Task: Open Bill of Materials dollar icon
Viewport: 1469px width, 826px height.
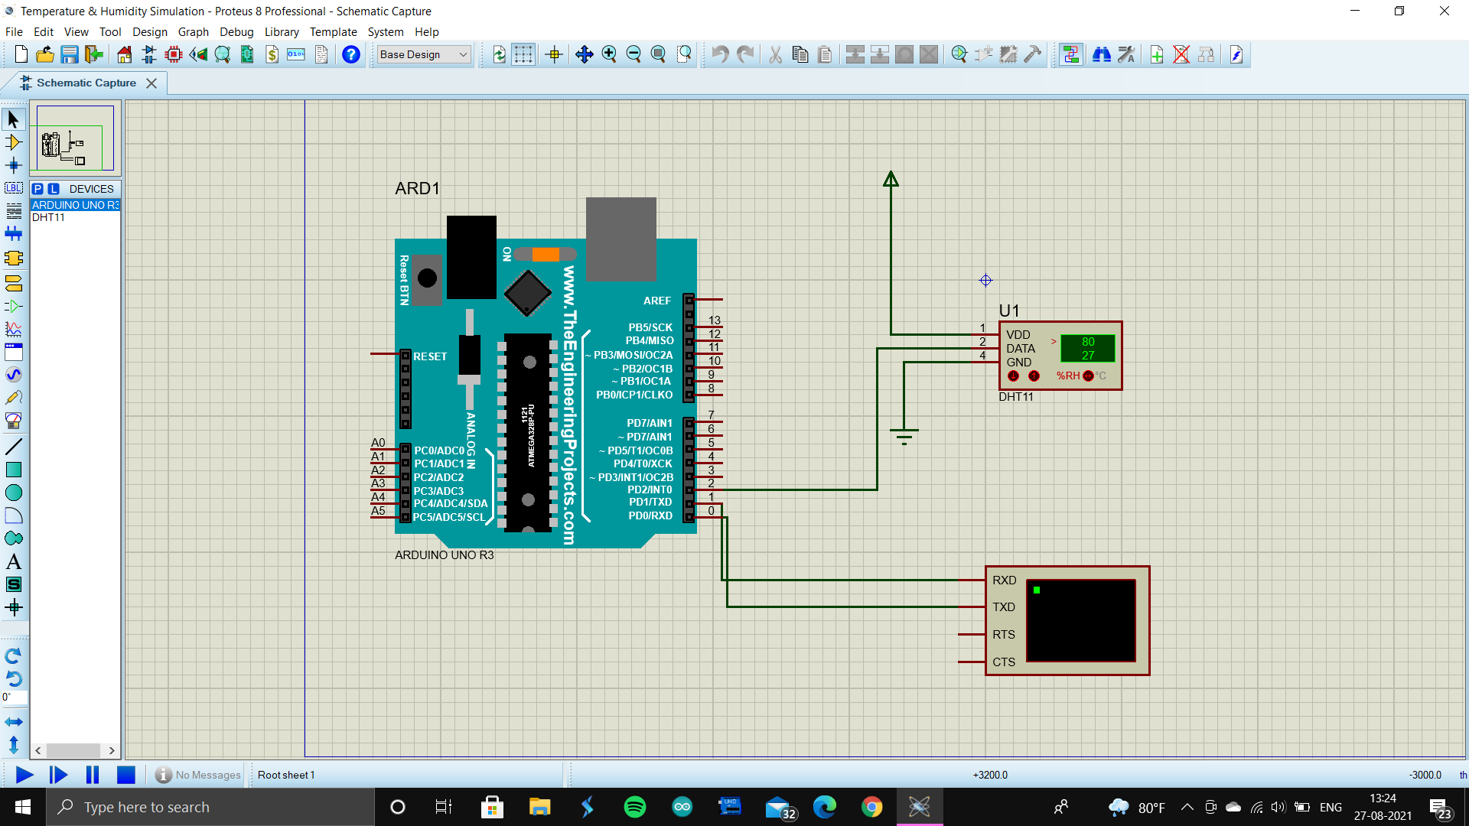Action: point(272,54)
